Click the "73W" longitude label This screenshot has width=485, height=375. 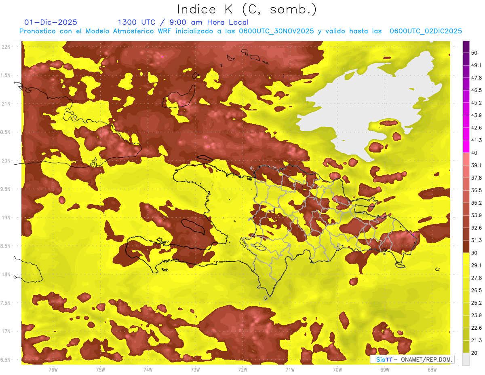tap(195, 369)
